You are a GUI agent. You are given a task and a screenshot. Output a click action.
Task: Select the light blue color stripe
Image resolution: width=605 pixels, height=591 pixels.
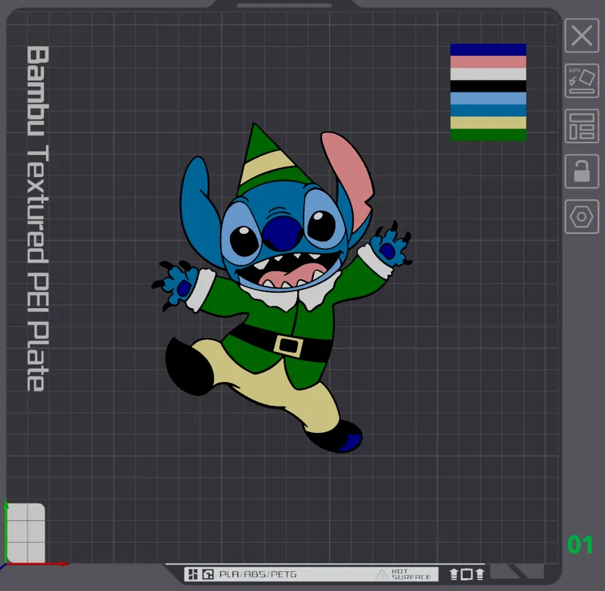pyautogui.click(x=488, y=98)
